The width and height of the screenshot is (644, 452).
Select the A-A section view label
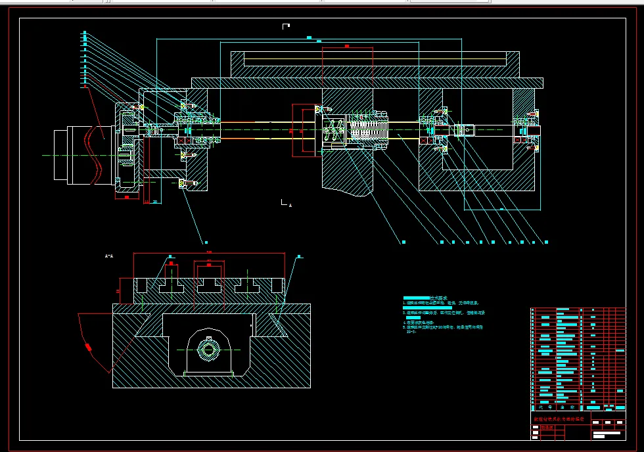[x=109, y=256]
